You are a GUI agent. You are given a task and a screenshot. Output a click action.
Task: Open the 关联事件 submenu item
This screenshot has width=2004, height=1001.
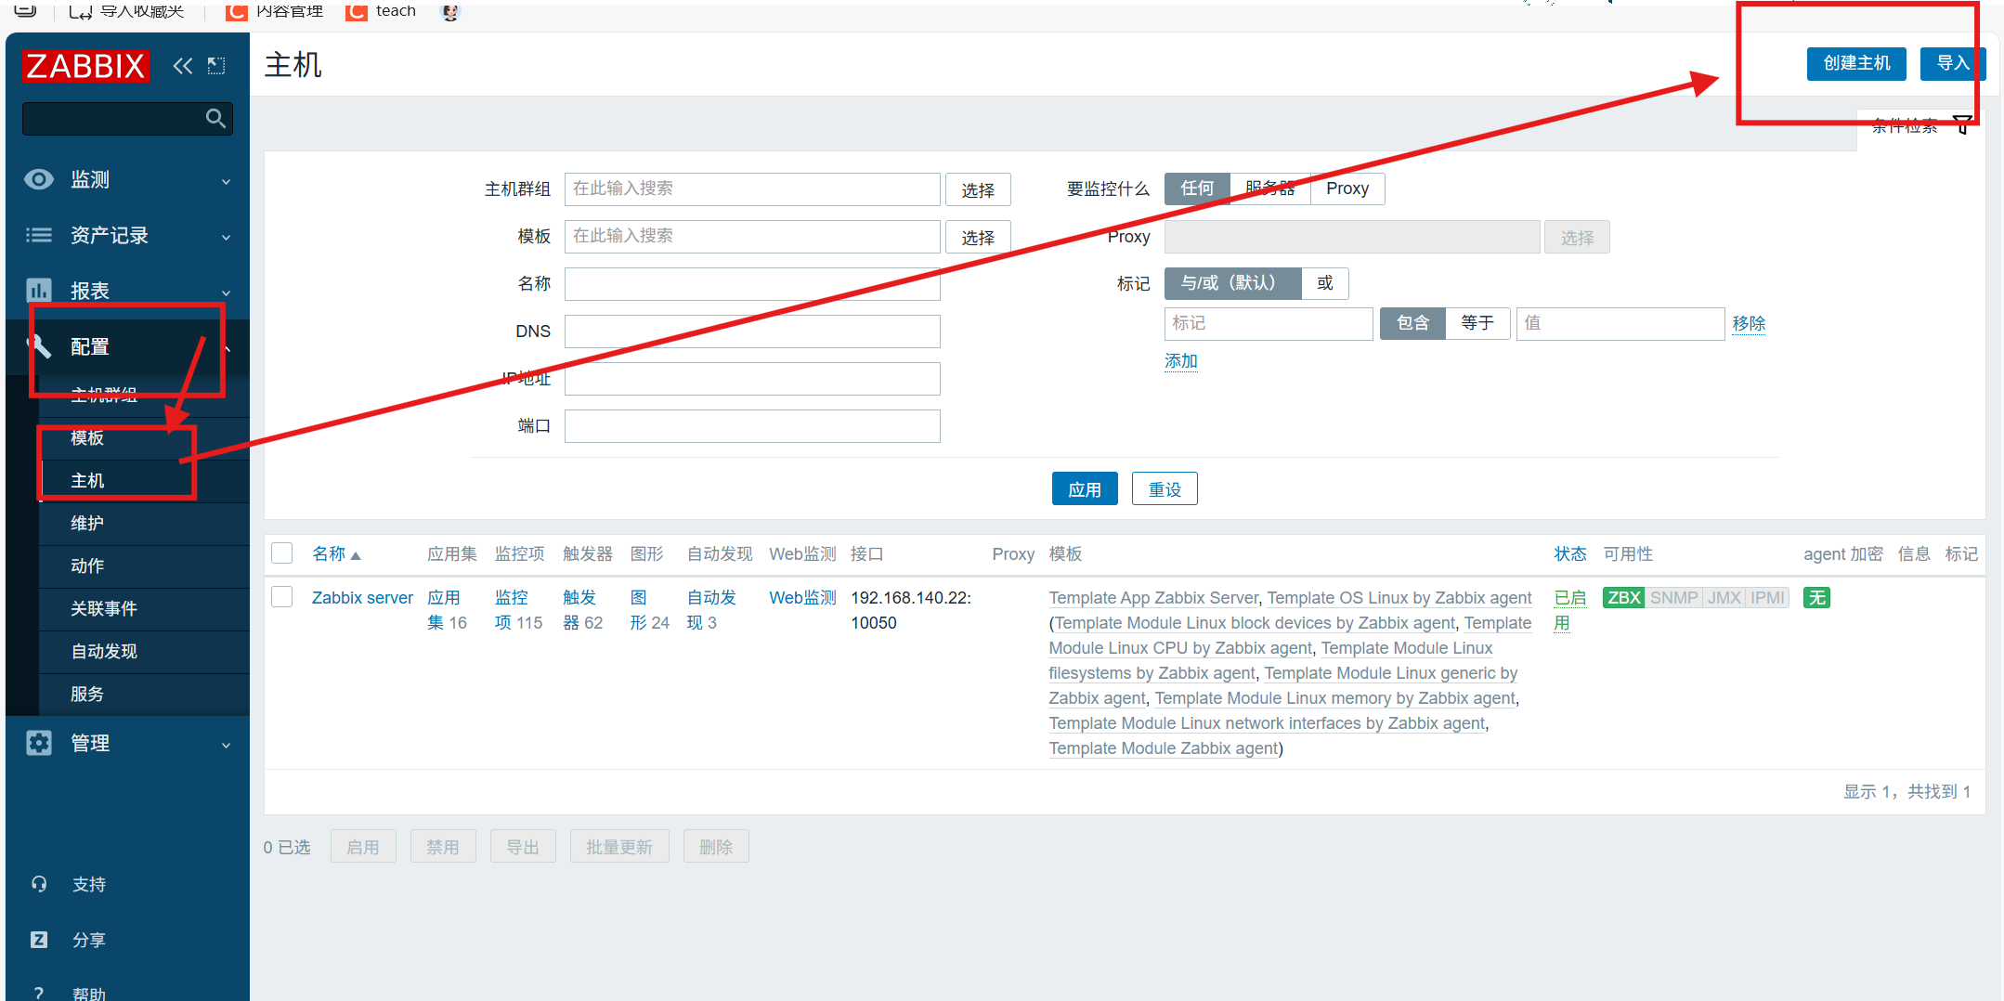pyautogui.click(x=144, y=609)
